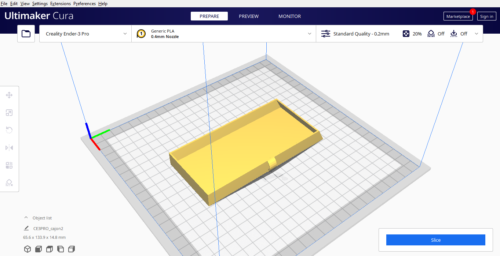This screenshot has height=256, width=500.
Task: Switch to isometric 3D view preset
Action: tap(27, 249)
